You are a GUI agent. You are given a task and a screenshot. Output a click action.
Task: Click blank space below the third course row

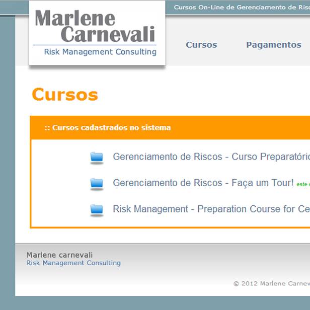(171, 222)
